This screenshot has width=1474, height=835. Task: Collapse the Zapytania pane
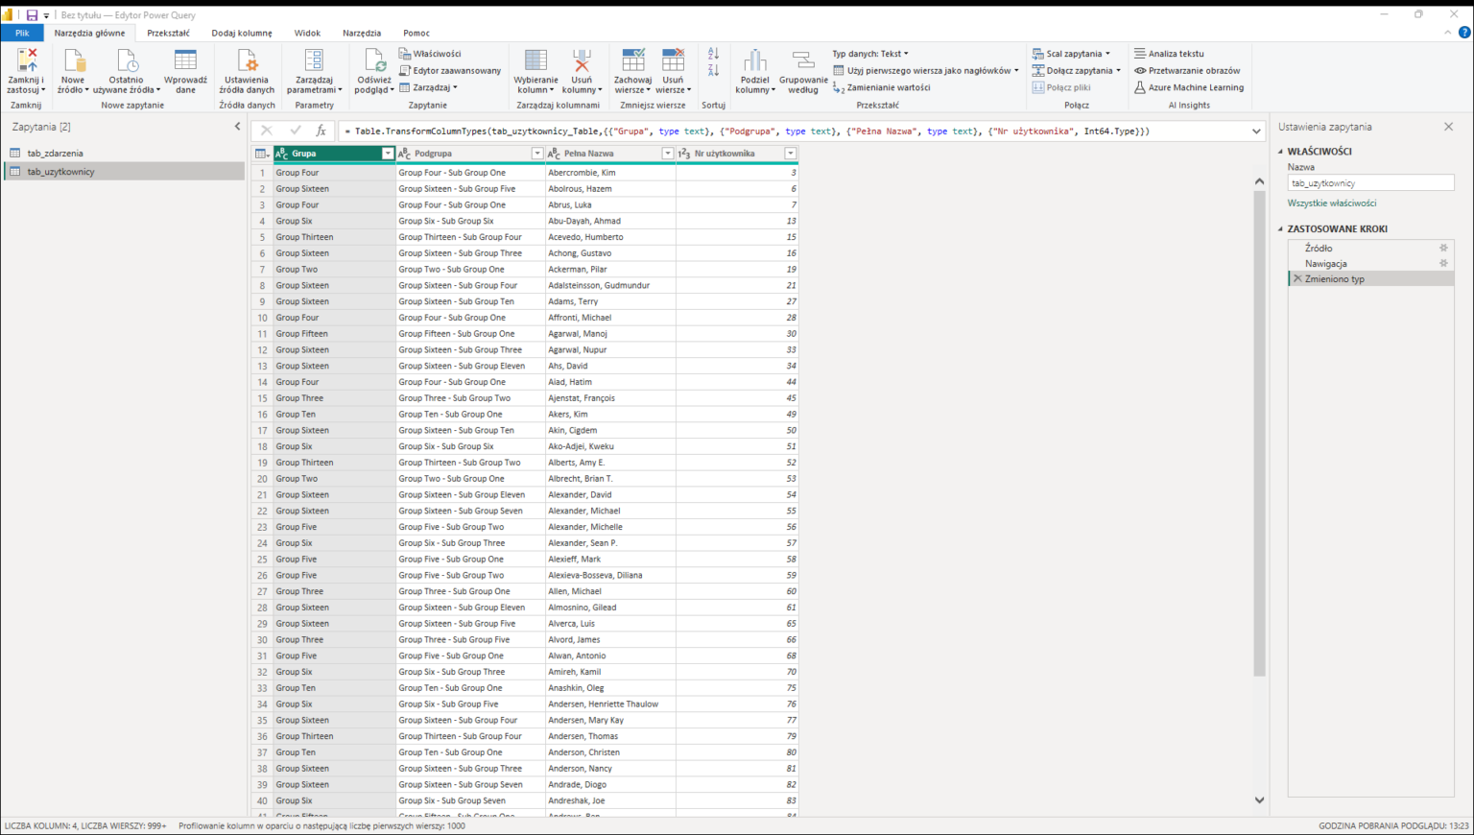(x=237, y=126)
